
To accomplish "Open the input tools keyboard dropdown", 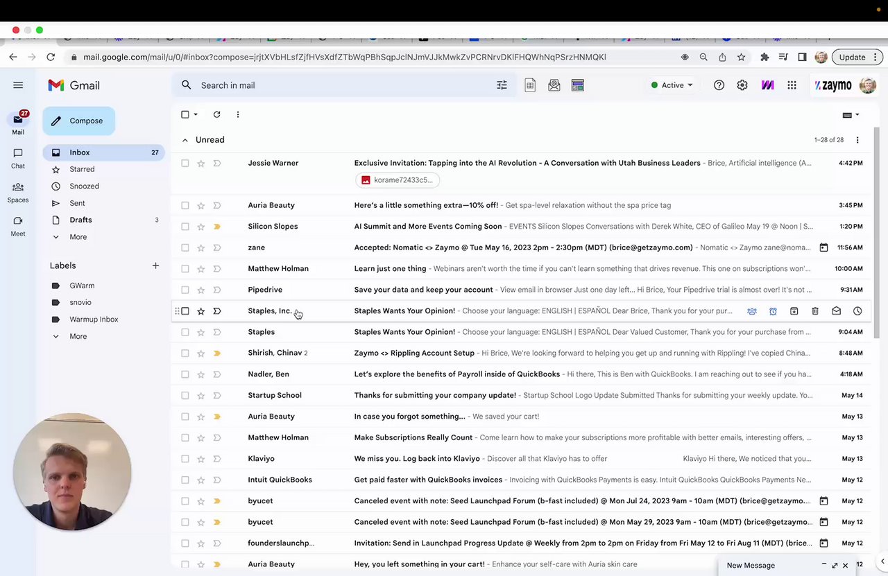I will (851, 115).
